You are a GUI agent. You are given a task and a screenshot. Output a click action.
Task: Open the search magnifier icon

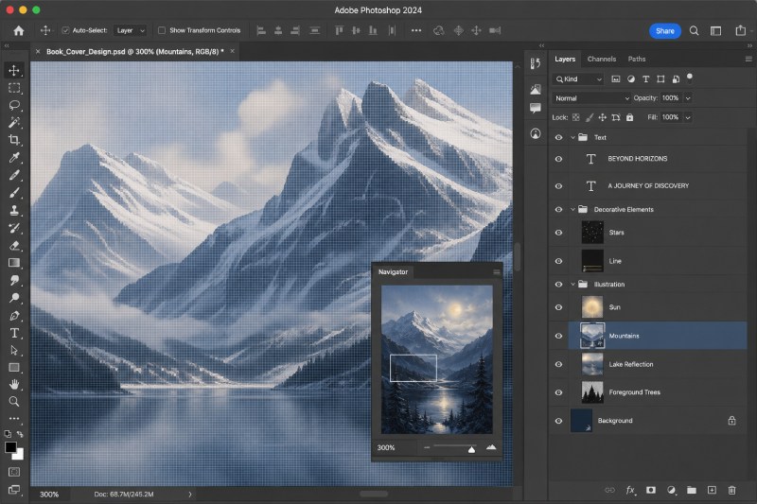pos(694,31)
